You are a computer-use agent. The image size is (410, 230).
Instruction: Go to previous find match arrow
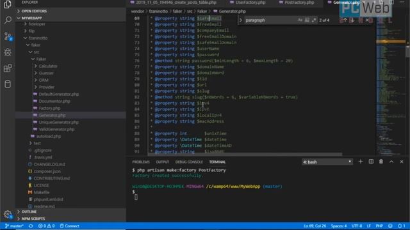(x=345, y=20)
